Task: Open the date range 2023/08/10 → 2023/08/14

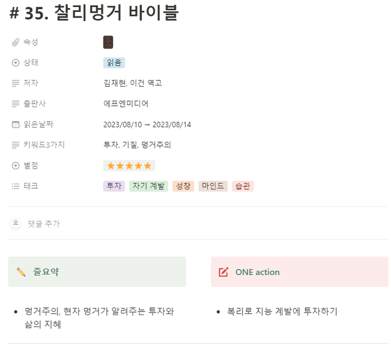Action: coord(147,125)
